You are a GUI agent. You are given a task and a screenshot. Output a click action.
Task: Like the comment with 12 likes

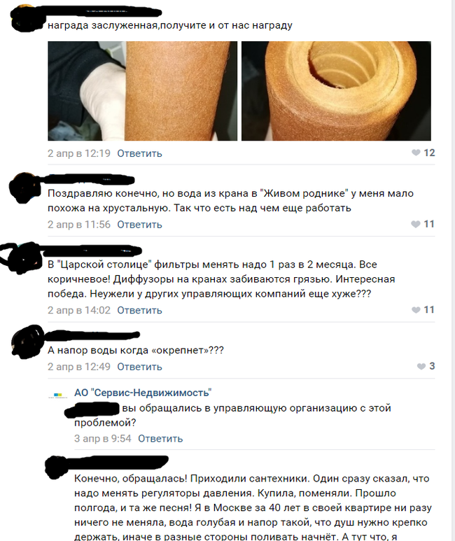(x=423, y=153)
